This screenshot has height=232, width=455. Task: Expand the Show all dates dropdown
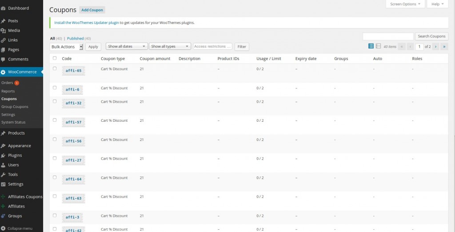(126, 46)
